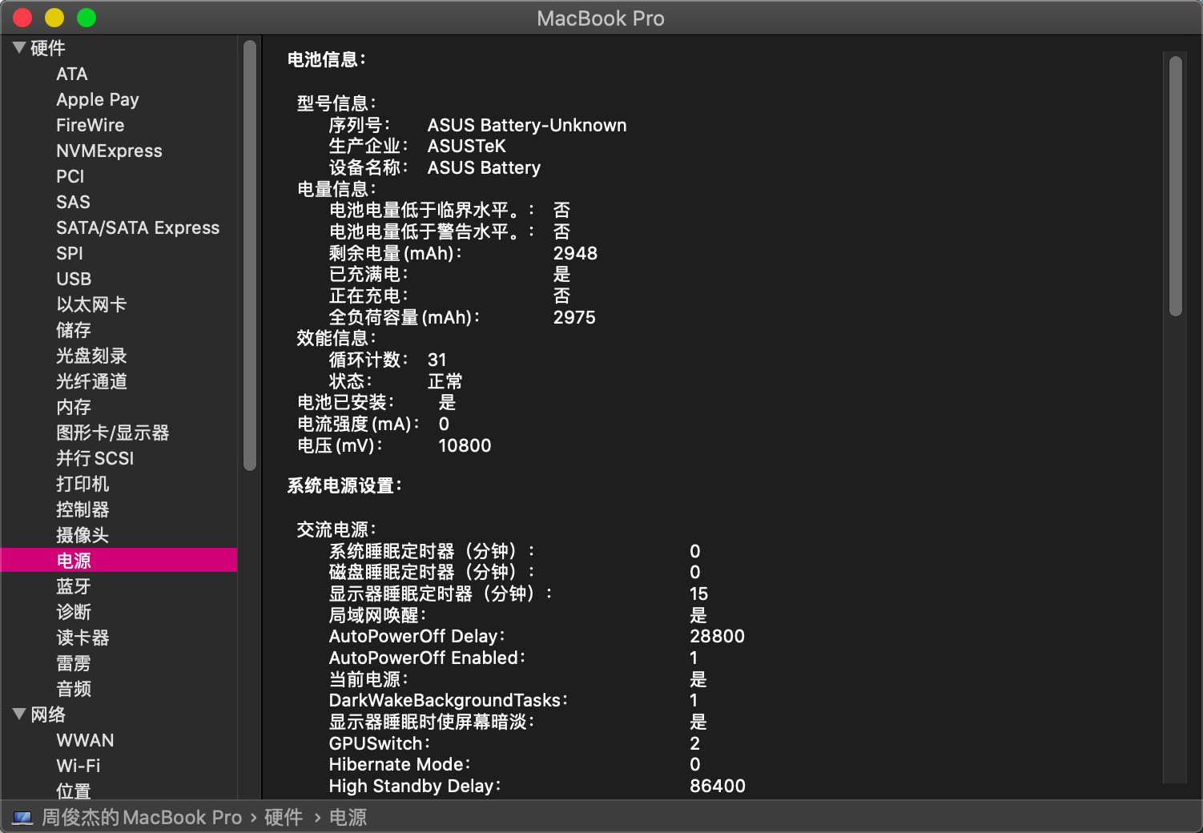Click the display sleep timer value 15
This screenshot has width=1203, height=833.
pos(699,594)
